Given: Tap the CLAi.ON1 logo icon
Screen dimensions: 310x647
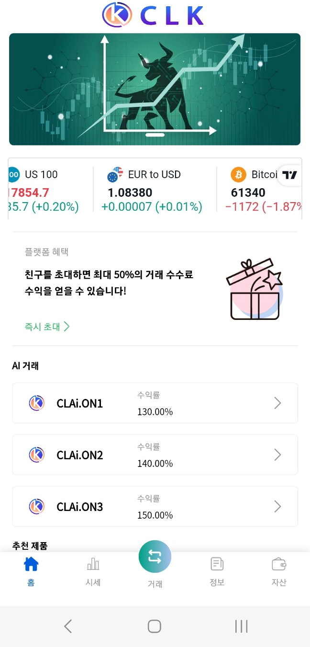Looking at the screenshot, I should [36, 403].
